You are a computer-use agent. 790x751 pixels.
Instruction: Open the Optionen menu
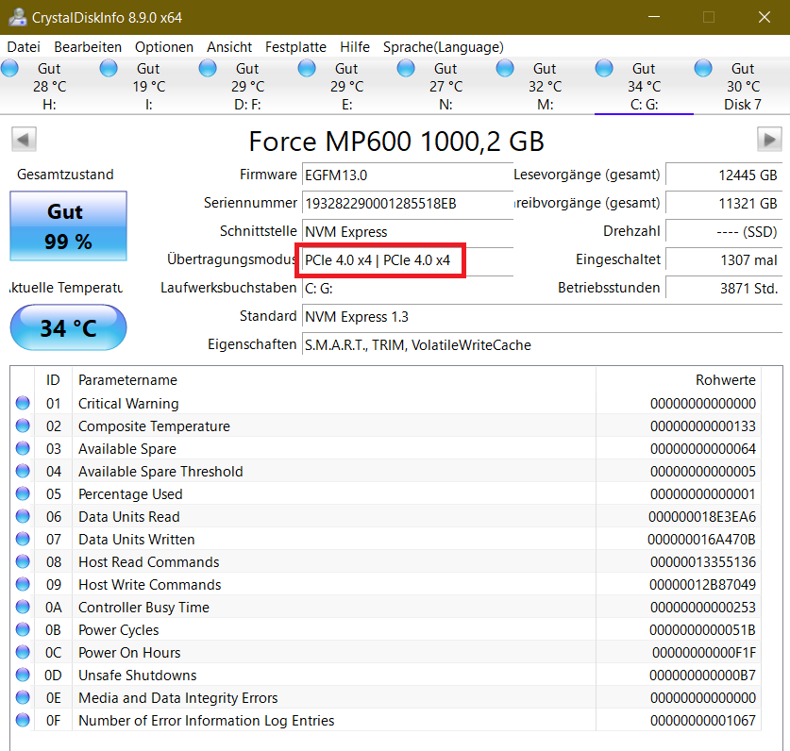[x=163, y=47]
